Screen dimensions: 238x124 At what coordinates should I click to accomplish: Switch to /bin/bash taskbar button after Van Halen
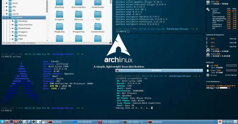point(160,122)
